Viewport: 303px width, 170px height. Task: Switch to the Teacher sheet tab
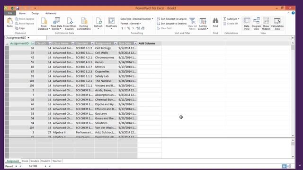click(x=57, y=161)
